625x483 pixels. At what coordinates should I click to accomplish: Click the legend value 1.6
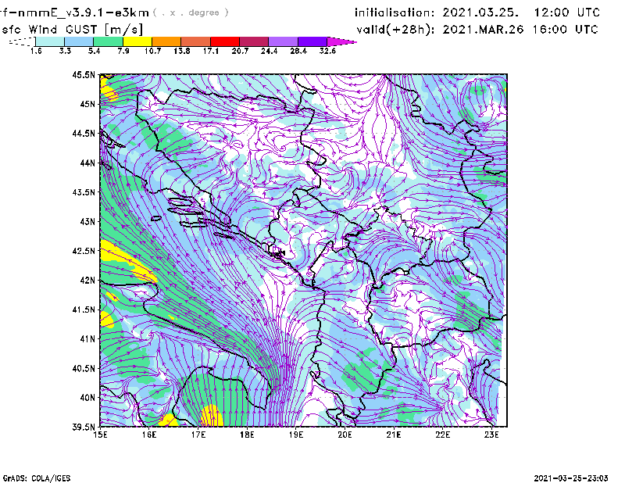click(36, 51)
